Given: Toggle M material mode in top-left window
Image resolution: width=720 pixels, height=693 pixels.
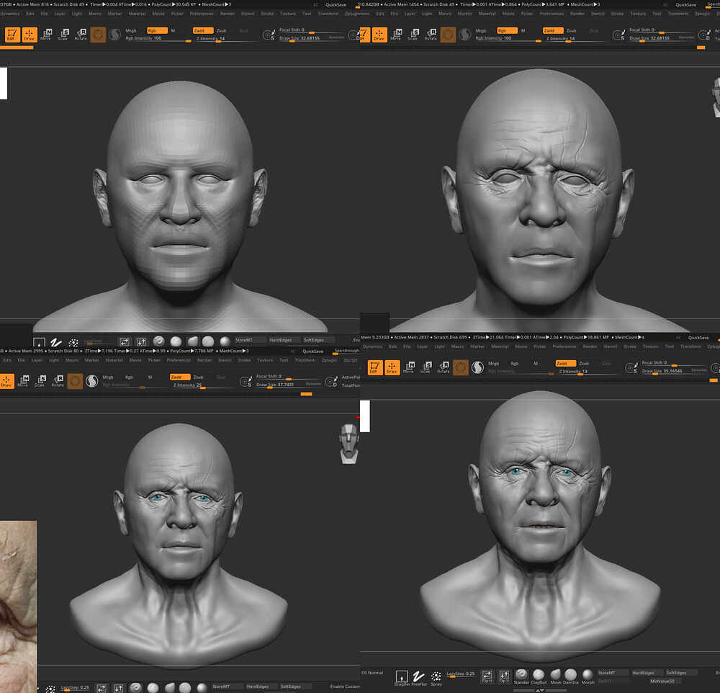Looking at the screenshot, I should (x=173, y=30).
